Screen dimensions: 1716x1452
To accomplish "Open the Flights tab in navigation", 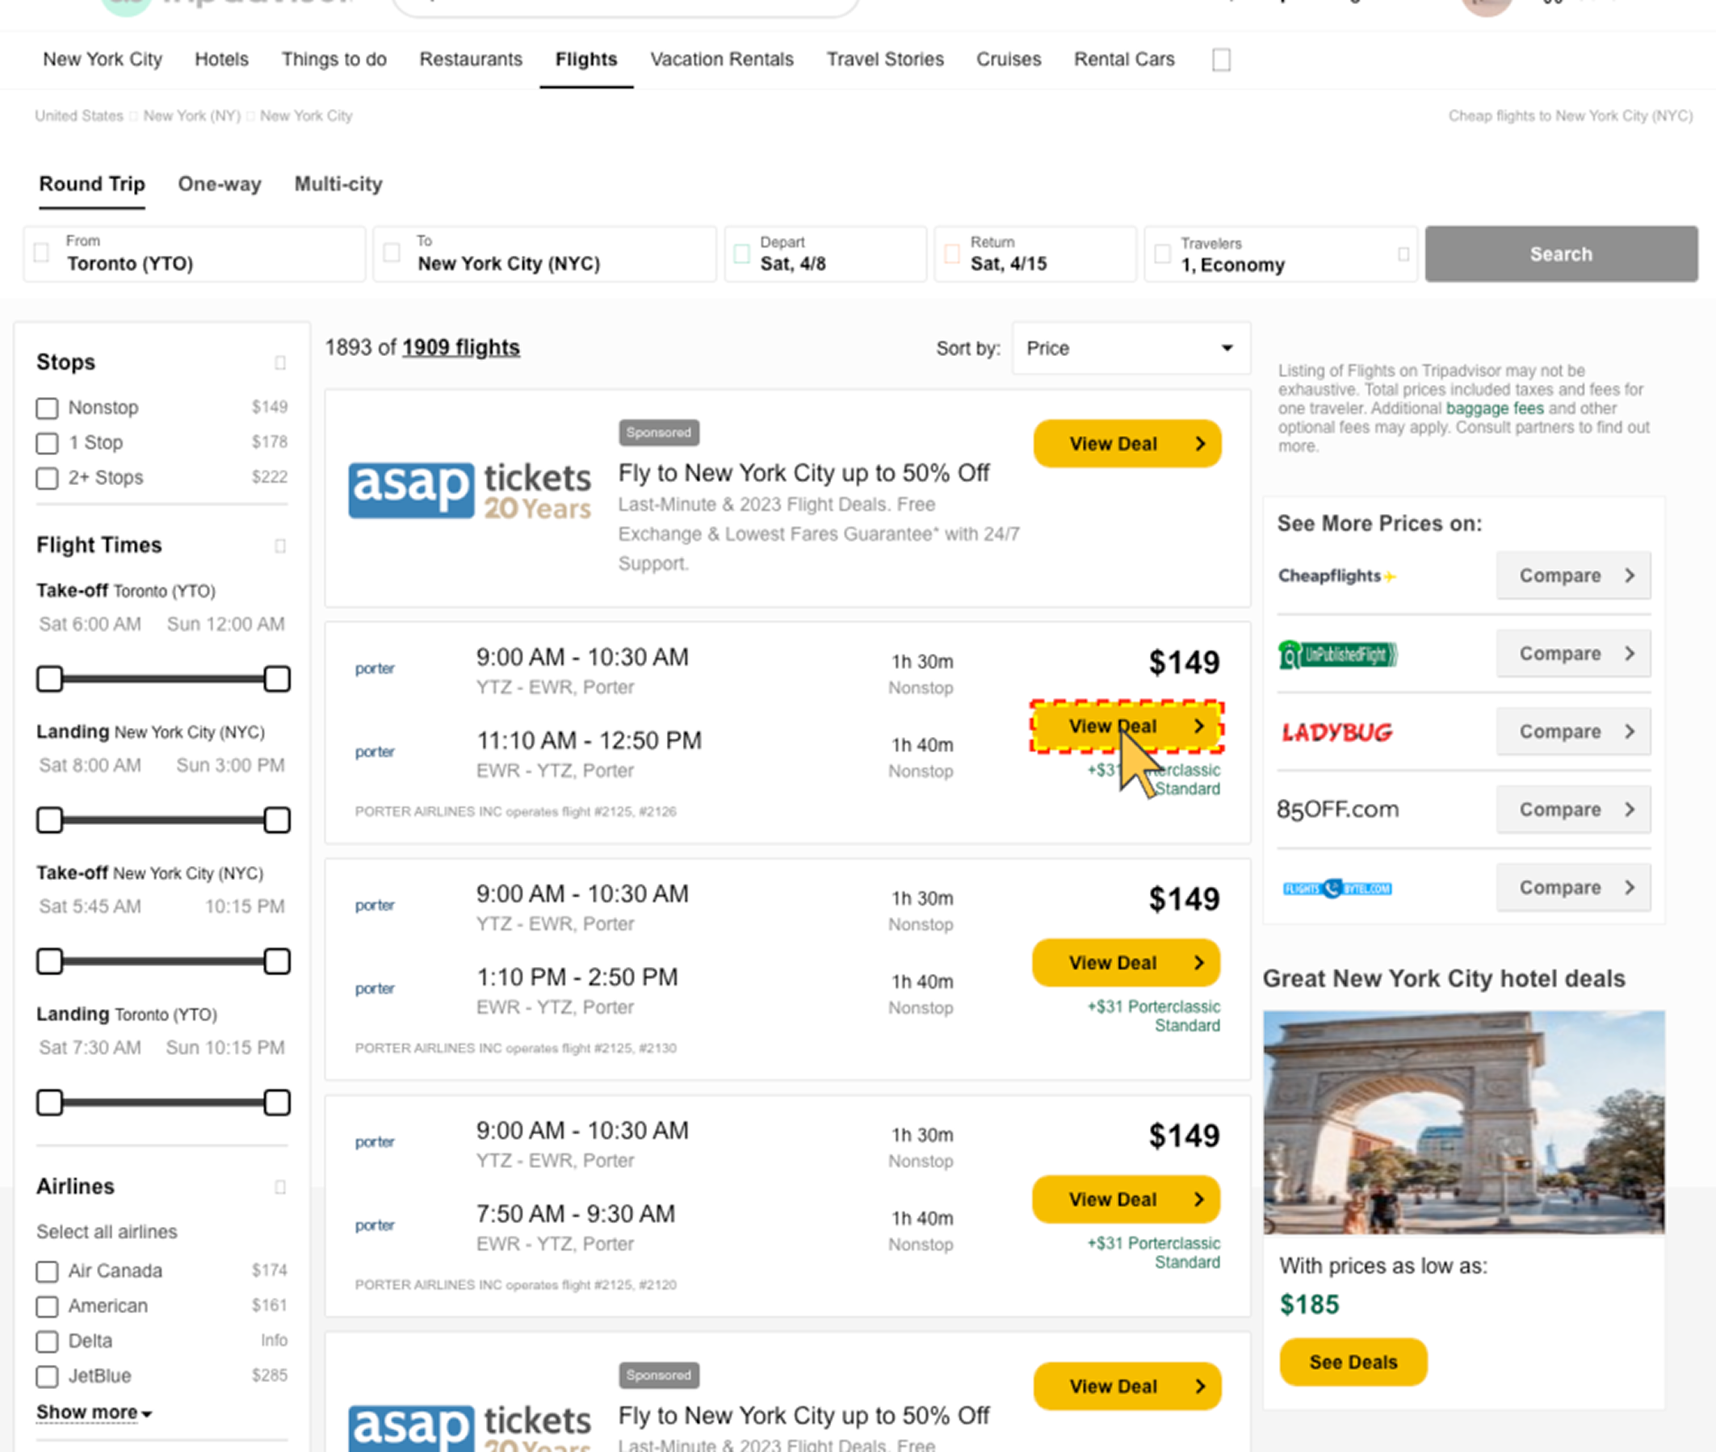I will tap(586, 59).
